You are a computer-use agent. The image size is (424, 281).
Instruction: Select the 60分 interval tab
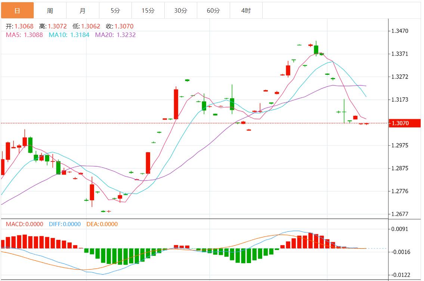point(213,10)
